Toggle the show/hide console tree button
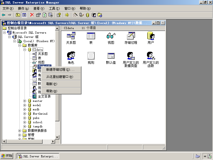Image resolution: width=213 pixels, height=160 pixels. pyautogui.click(x=24, y=15)
